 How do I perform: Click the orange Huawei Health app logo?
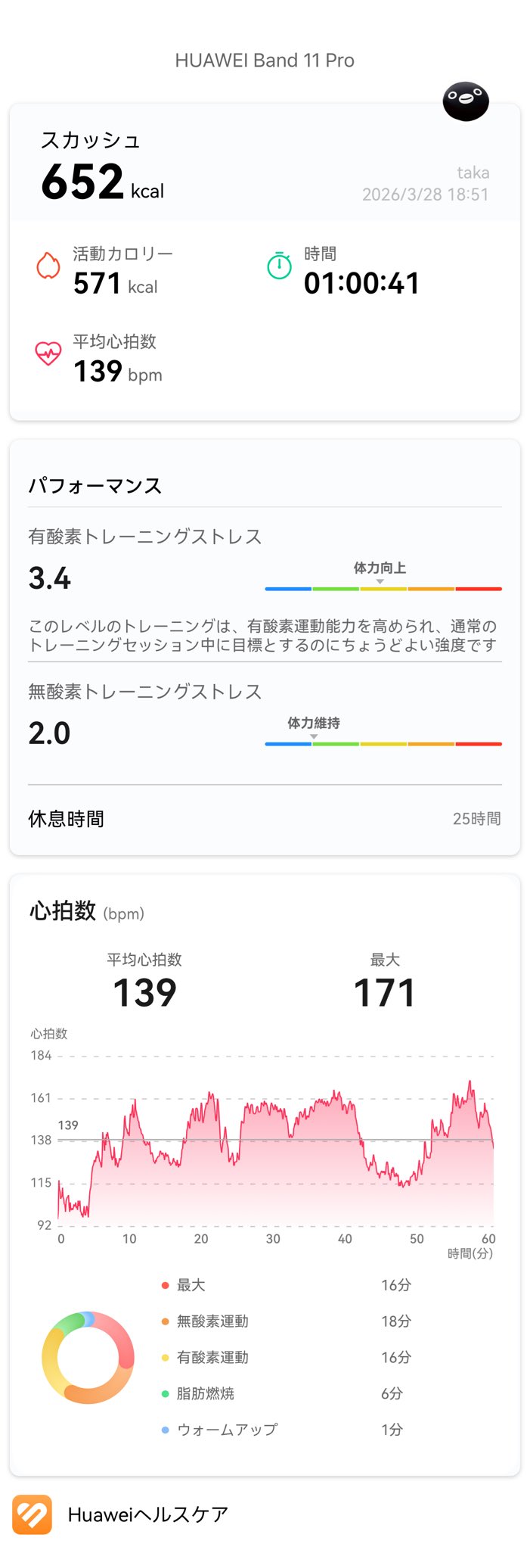click(x=32, y=1514)
